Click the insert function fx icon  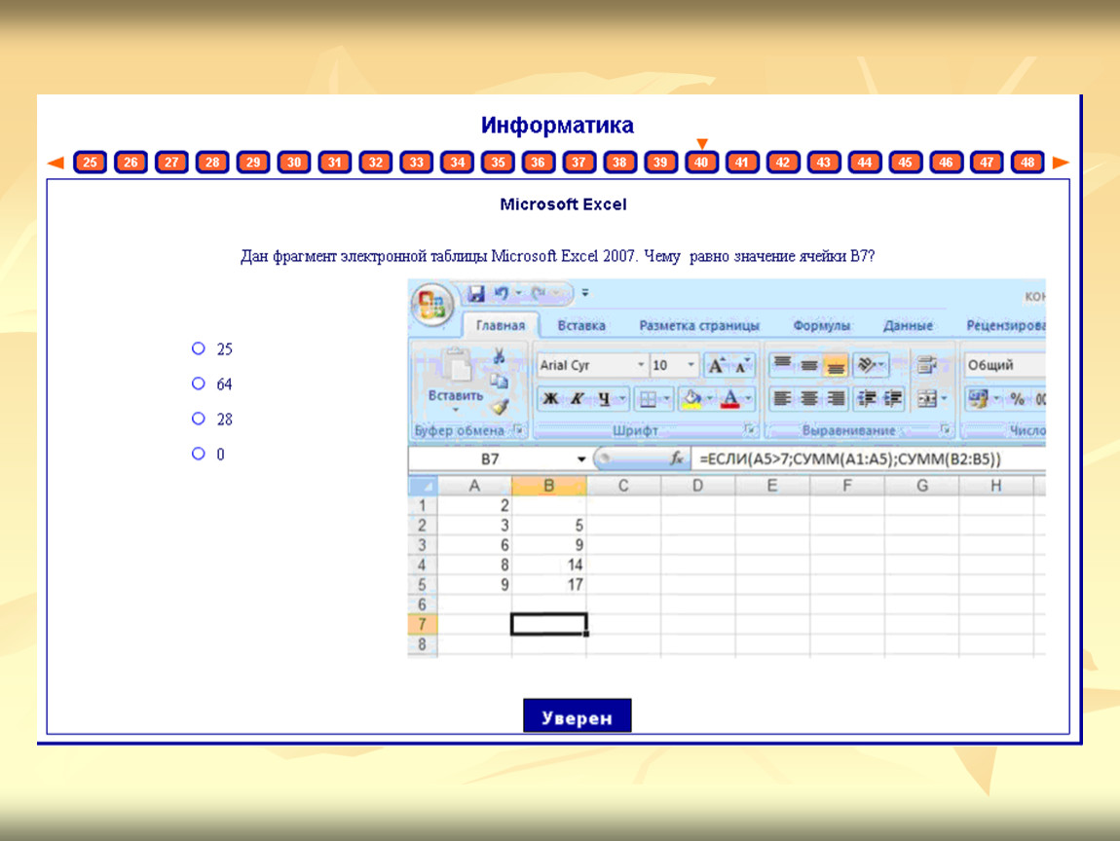point(676,458)
